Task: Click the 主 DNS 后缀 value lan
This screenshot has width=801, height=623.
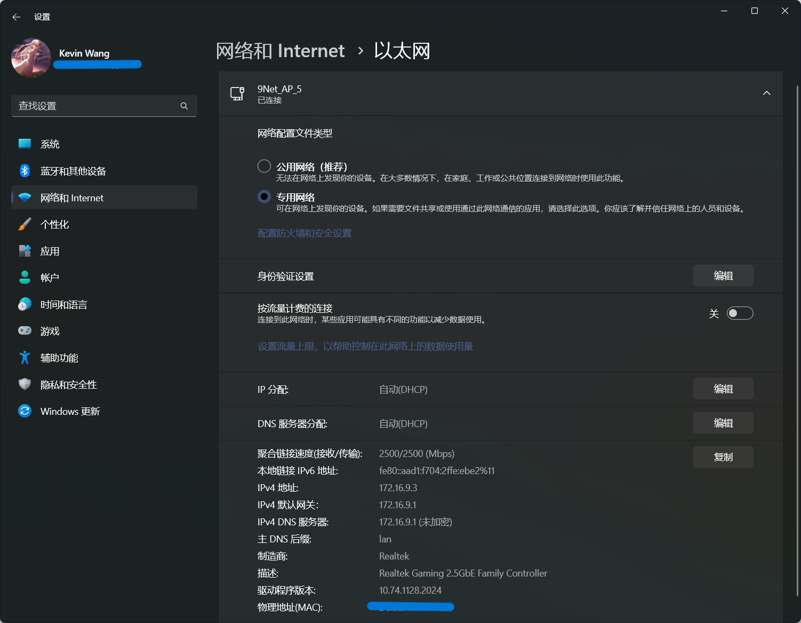Action: click(385, 539)
